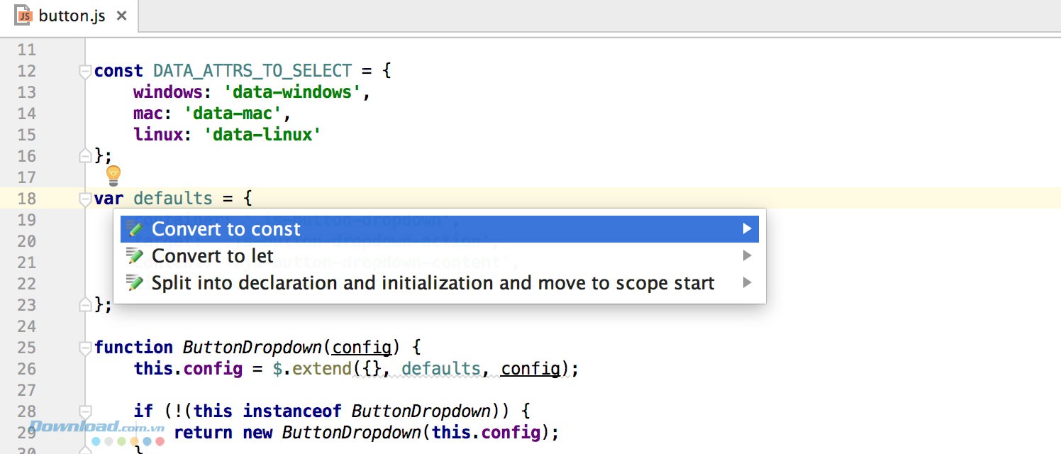Click pencil icon beside Convert to let
1061x454 pixels.
[135, 256]
